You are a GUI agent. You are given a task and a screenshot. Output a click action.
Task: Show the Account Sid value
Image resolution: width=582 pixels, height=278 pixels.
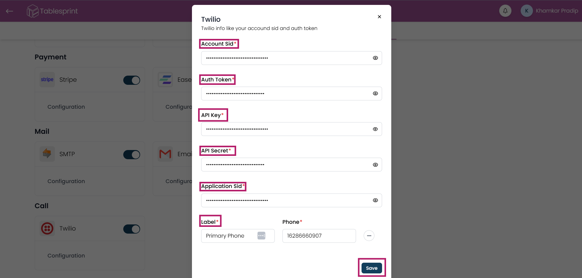(375, 58)
